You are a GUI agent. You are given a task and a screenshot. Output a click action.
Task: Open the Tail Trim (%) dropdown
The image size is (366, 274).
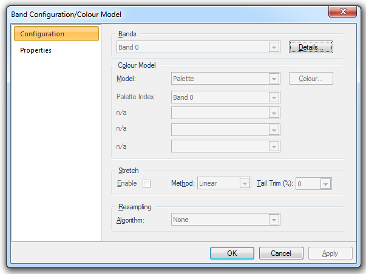pos(313,183)
